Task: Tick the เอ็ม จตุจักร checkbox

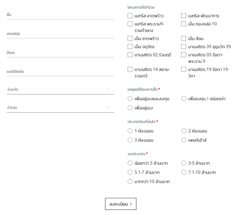Action: [130, 46]
